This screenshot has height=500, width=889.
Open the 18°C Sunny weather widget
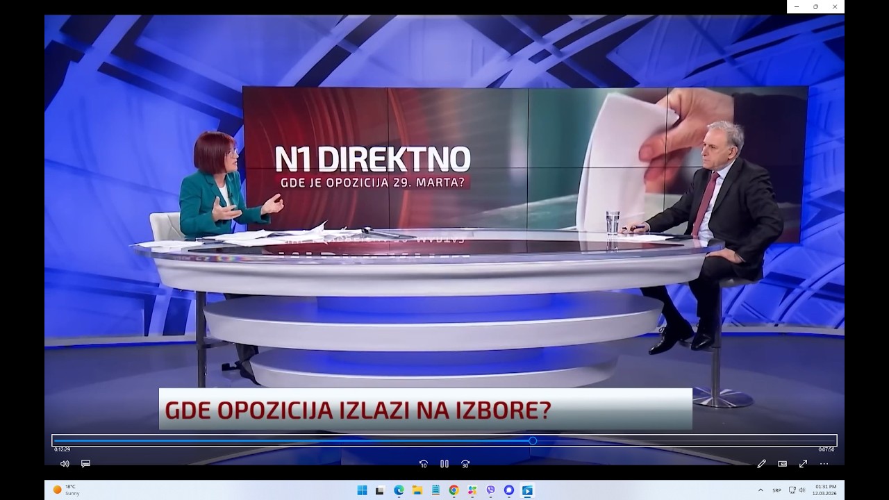click(67, 490)
